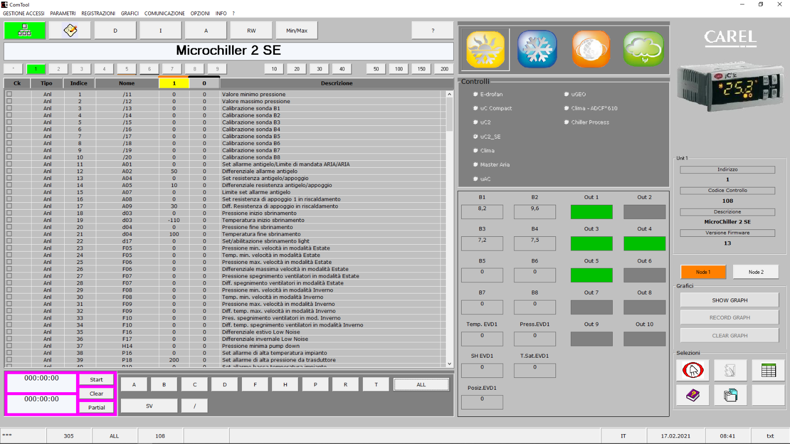Click the green cloud icon
Image resolution: width=790 pixels, height=444 pixels.
[643, 49]
